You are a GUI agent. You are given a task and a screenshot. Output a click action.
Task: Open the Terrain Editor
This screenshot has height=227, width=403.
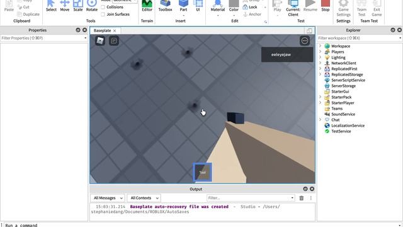147,6
